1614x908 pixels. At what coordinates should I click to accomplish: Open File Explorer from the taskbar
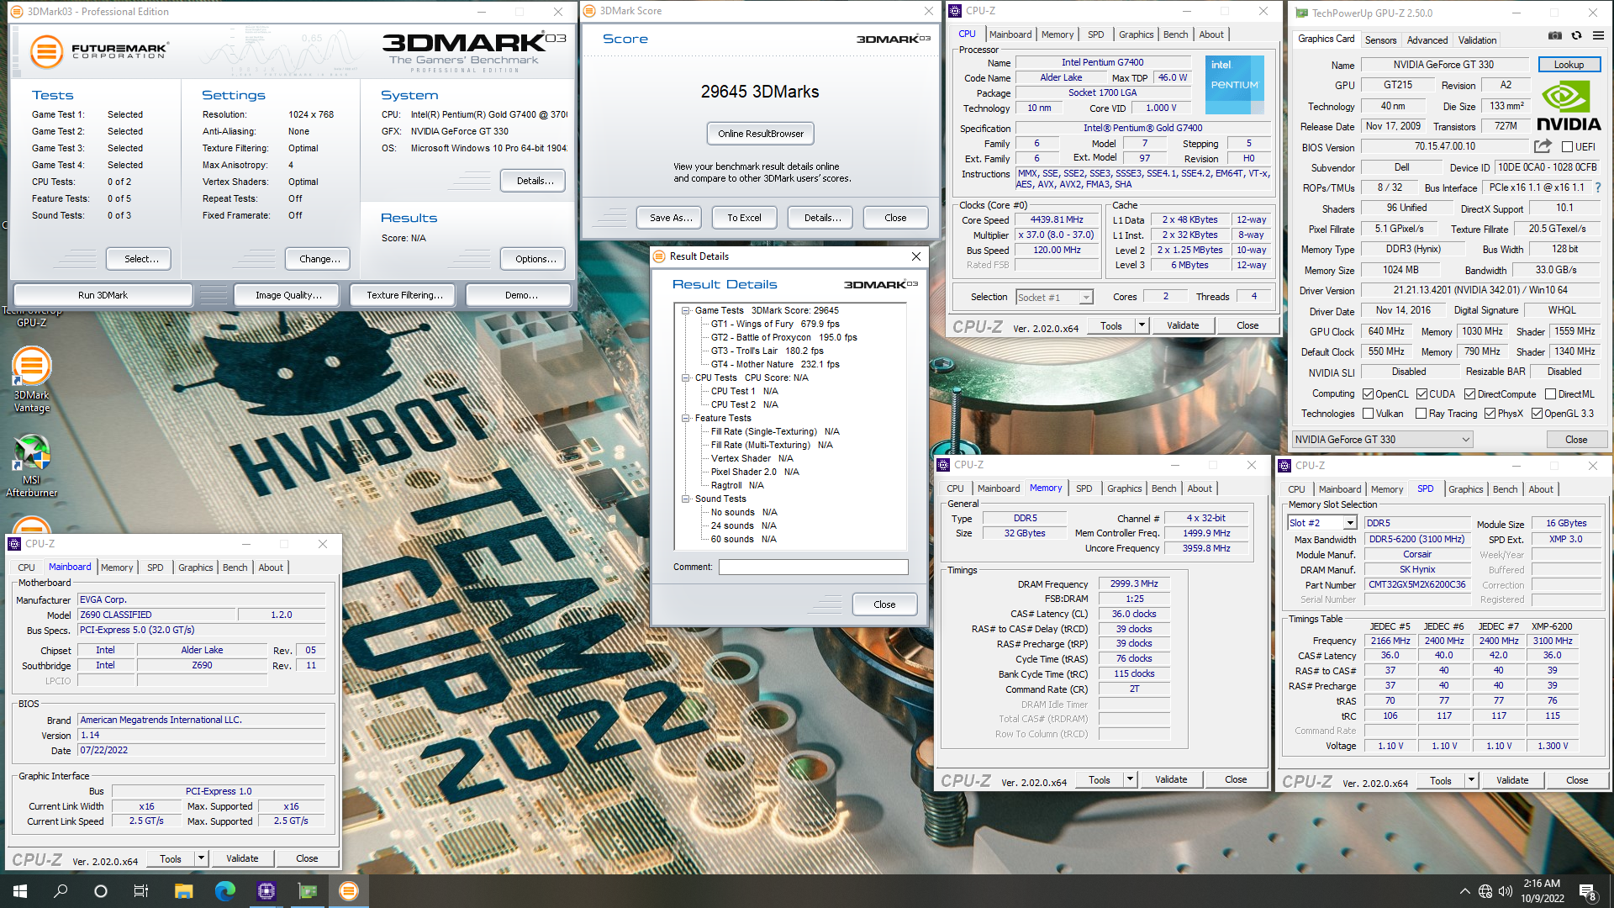click(x=183, y=891)
